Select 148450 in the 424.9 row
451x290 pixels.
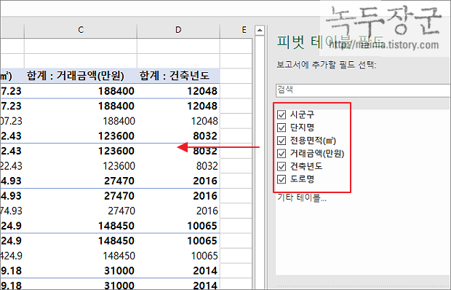[x=81, y=256]
